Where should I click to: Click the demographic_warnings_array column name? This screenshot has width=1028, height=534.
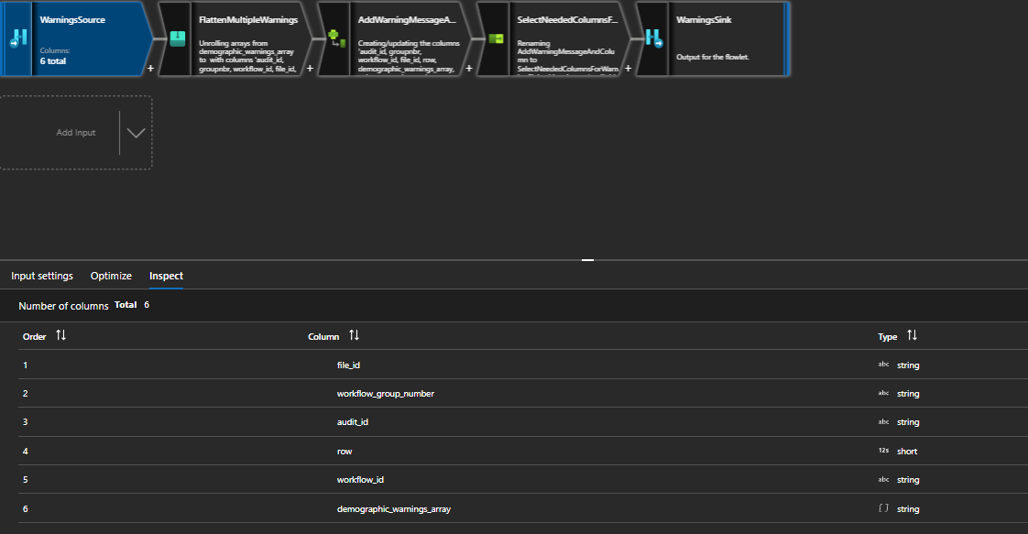[394, 509]
